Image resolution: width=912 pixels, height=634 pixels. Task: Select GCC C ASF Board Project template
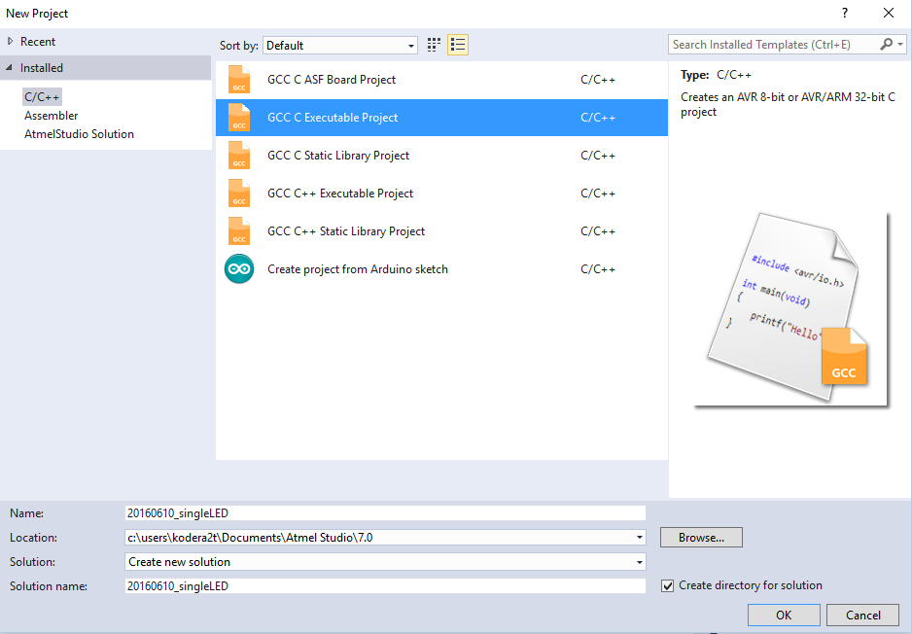(441, 80)
